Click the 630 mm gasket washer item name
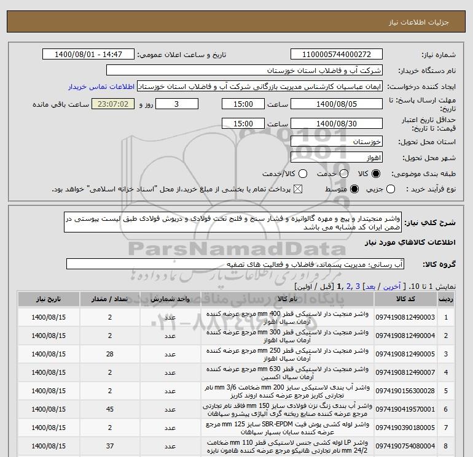473x457 pixels. pyautogui.click(x=287, y=372)
